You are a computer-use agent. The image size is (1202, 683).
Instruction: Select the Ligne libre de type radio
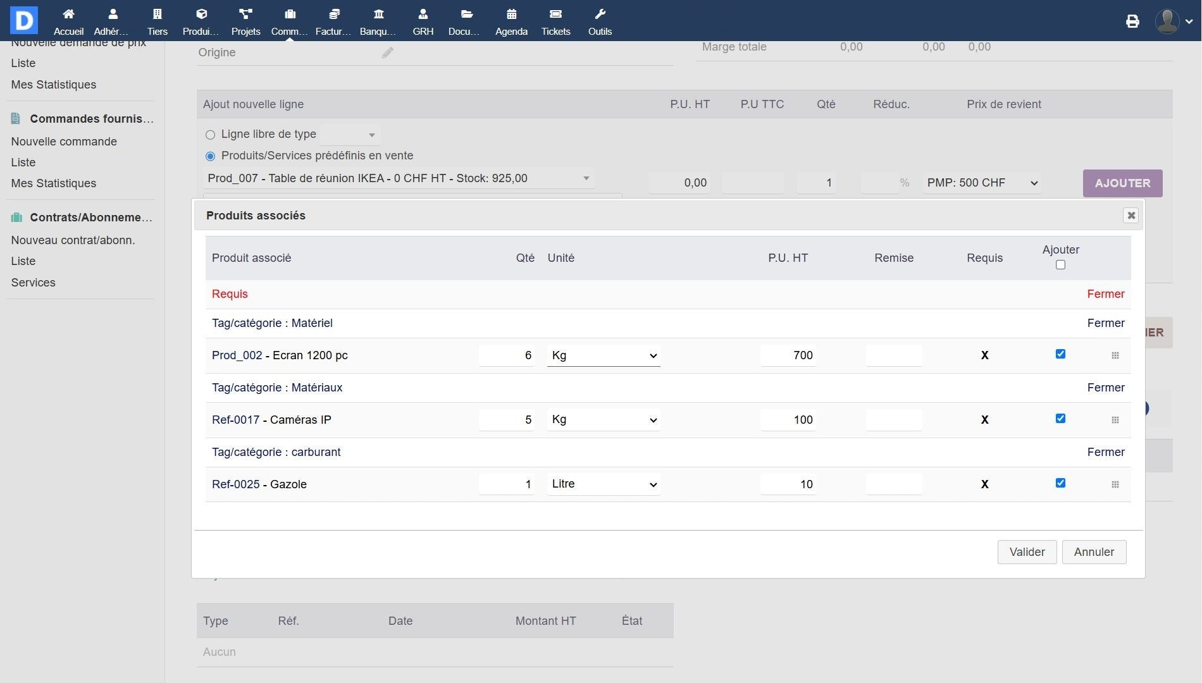[210, 135]
